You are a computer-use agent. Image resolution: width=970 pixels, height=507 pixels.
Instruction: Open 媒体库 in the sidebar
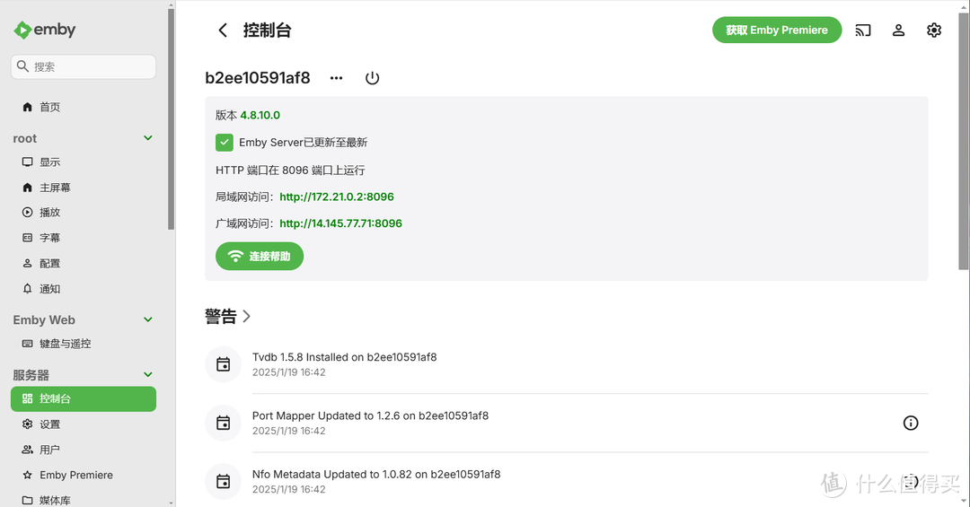coord(83,500)
